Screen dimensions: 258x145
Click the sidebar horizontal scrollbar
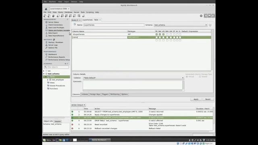(x=54, y=118)
